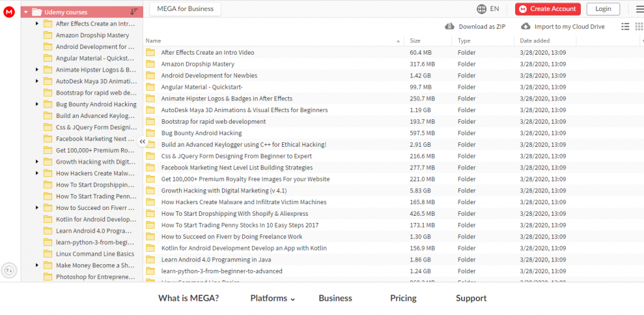Open the transfers circle icon in the left rail

click(9, 271)
